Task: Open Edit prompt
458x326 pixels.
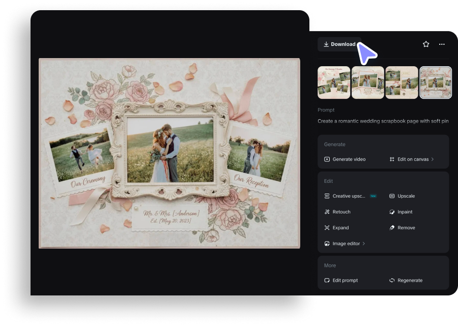Action: (345, 280)
